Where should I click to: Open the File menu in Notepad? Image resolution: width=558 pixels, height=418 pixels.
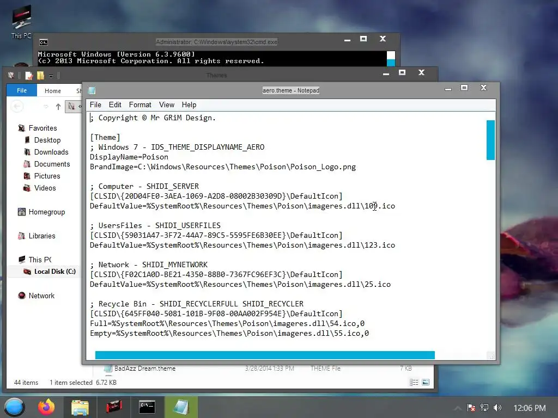[95, 105]
